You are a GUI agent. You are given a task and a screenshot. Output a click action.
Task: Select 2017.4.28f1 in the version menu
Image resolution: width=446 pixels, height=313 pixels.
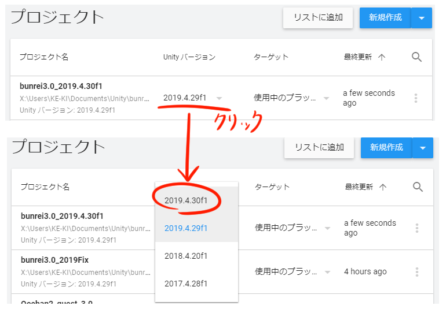point(186,284)
